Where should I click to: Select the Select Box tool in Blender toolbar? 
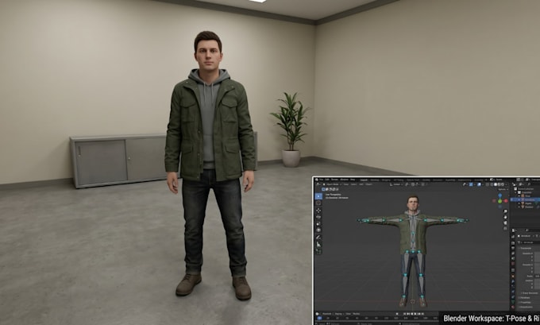point(318,196)
